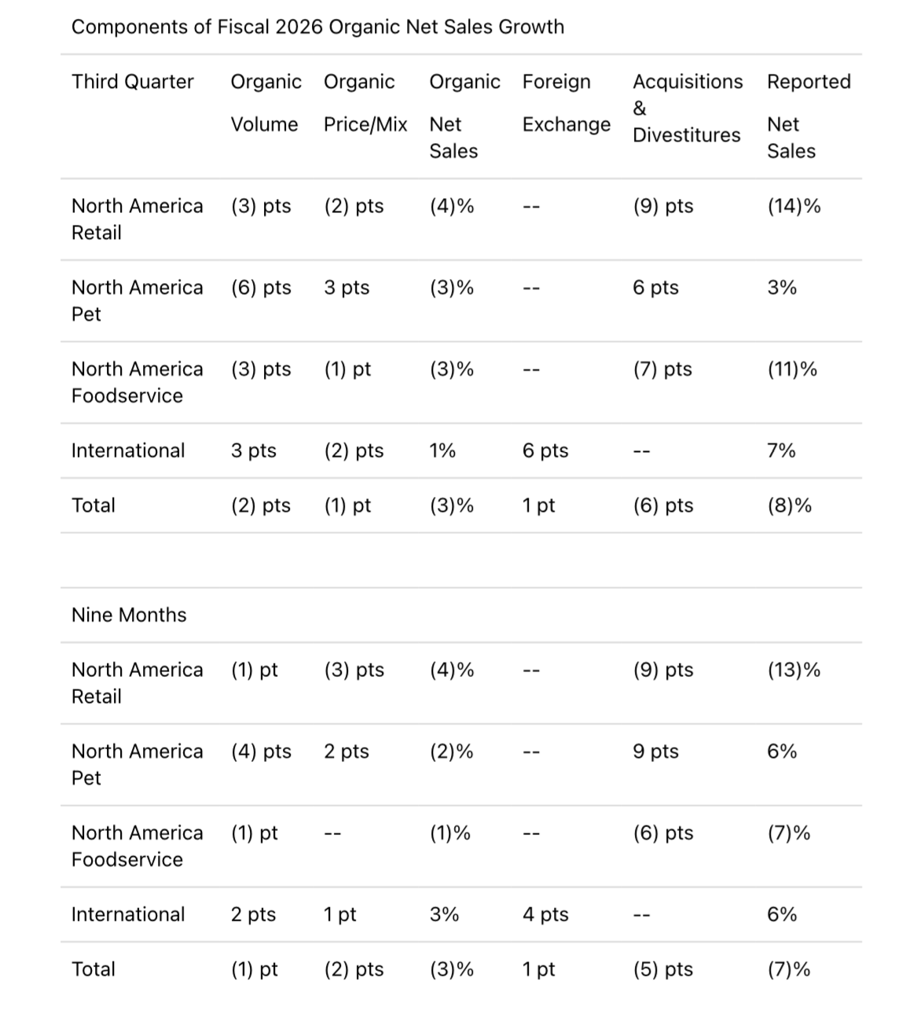Select the Reported Net Sales column header

(x=809, y=116)
